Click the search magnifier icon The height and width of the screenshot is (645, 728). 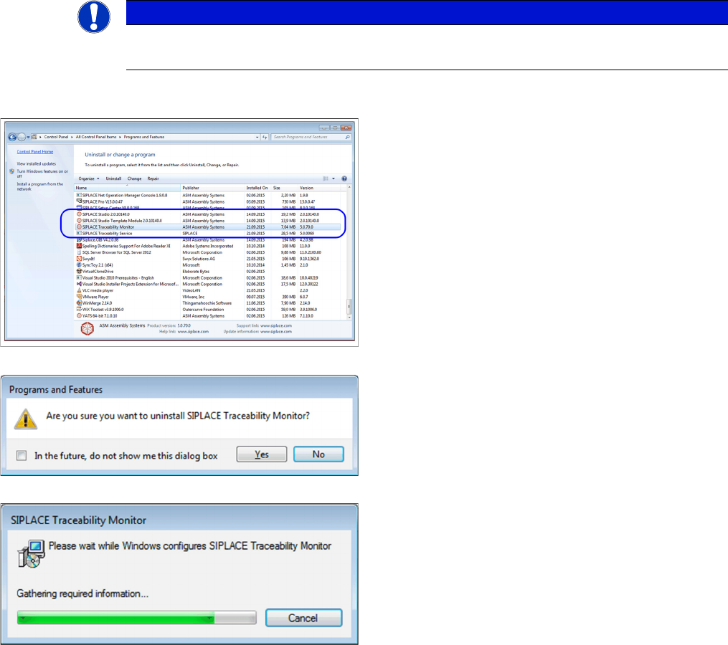pos(347,137)
